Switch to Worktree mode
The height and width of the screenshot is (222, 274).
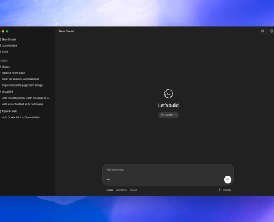coord(121,190)
